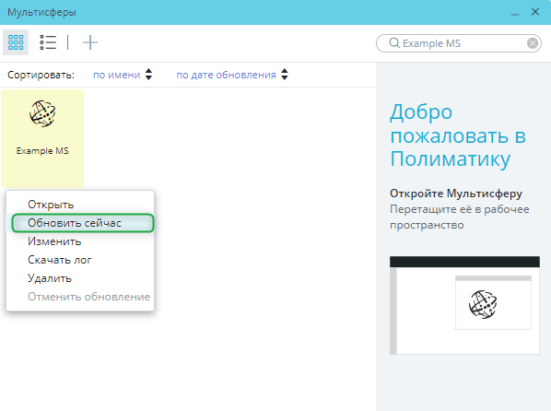Toggle sort arrows next to по имени
Viewport: 551px width, 411px height.
pos(148,75)
